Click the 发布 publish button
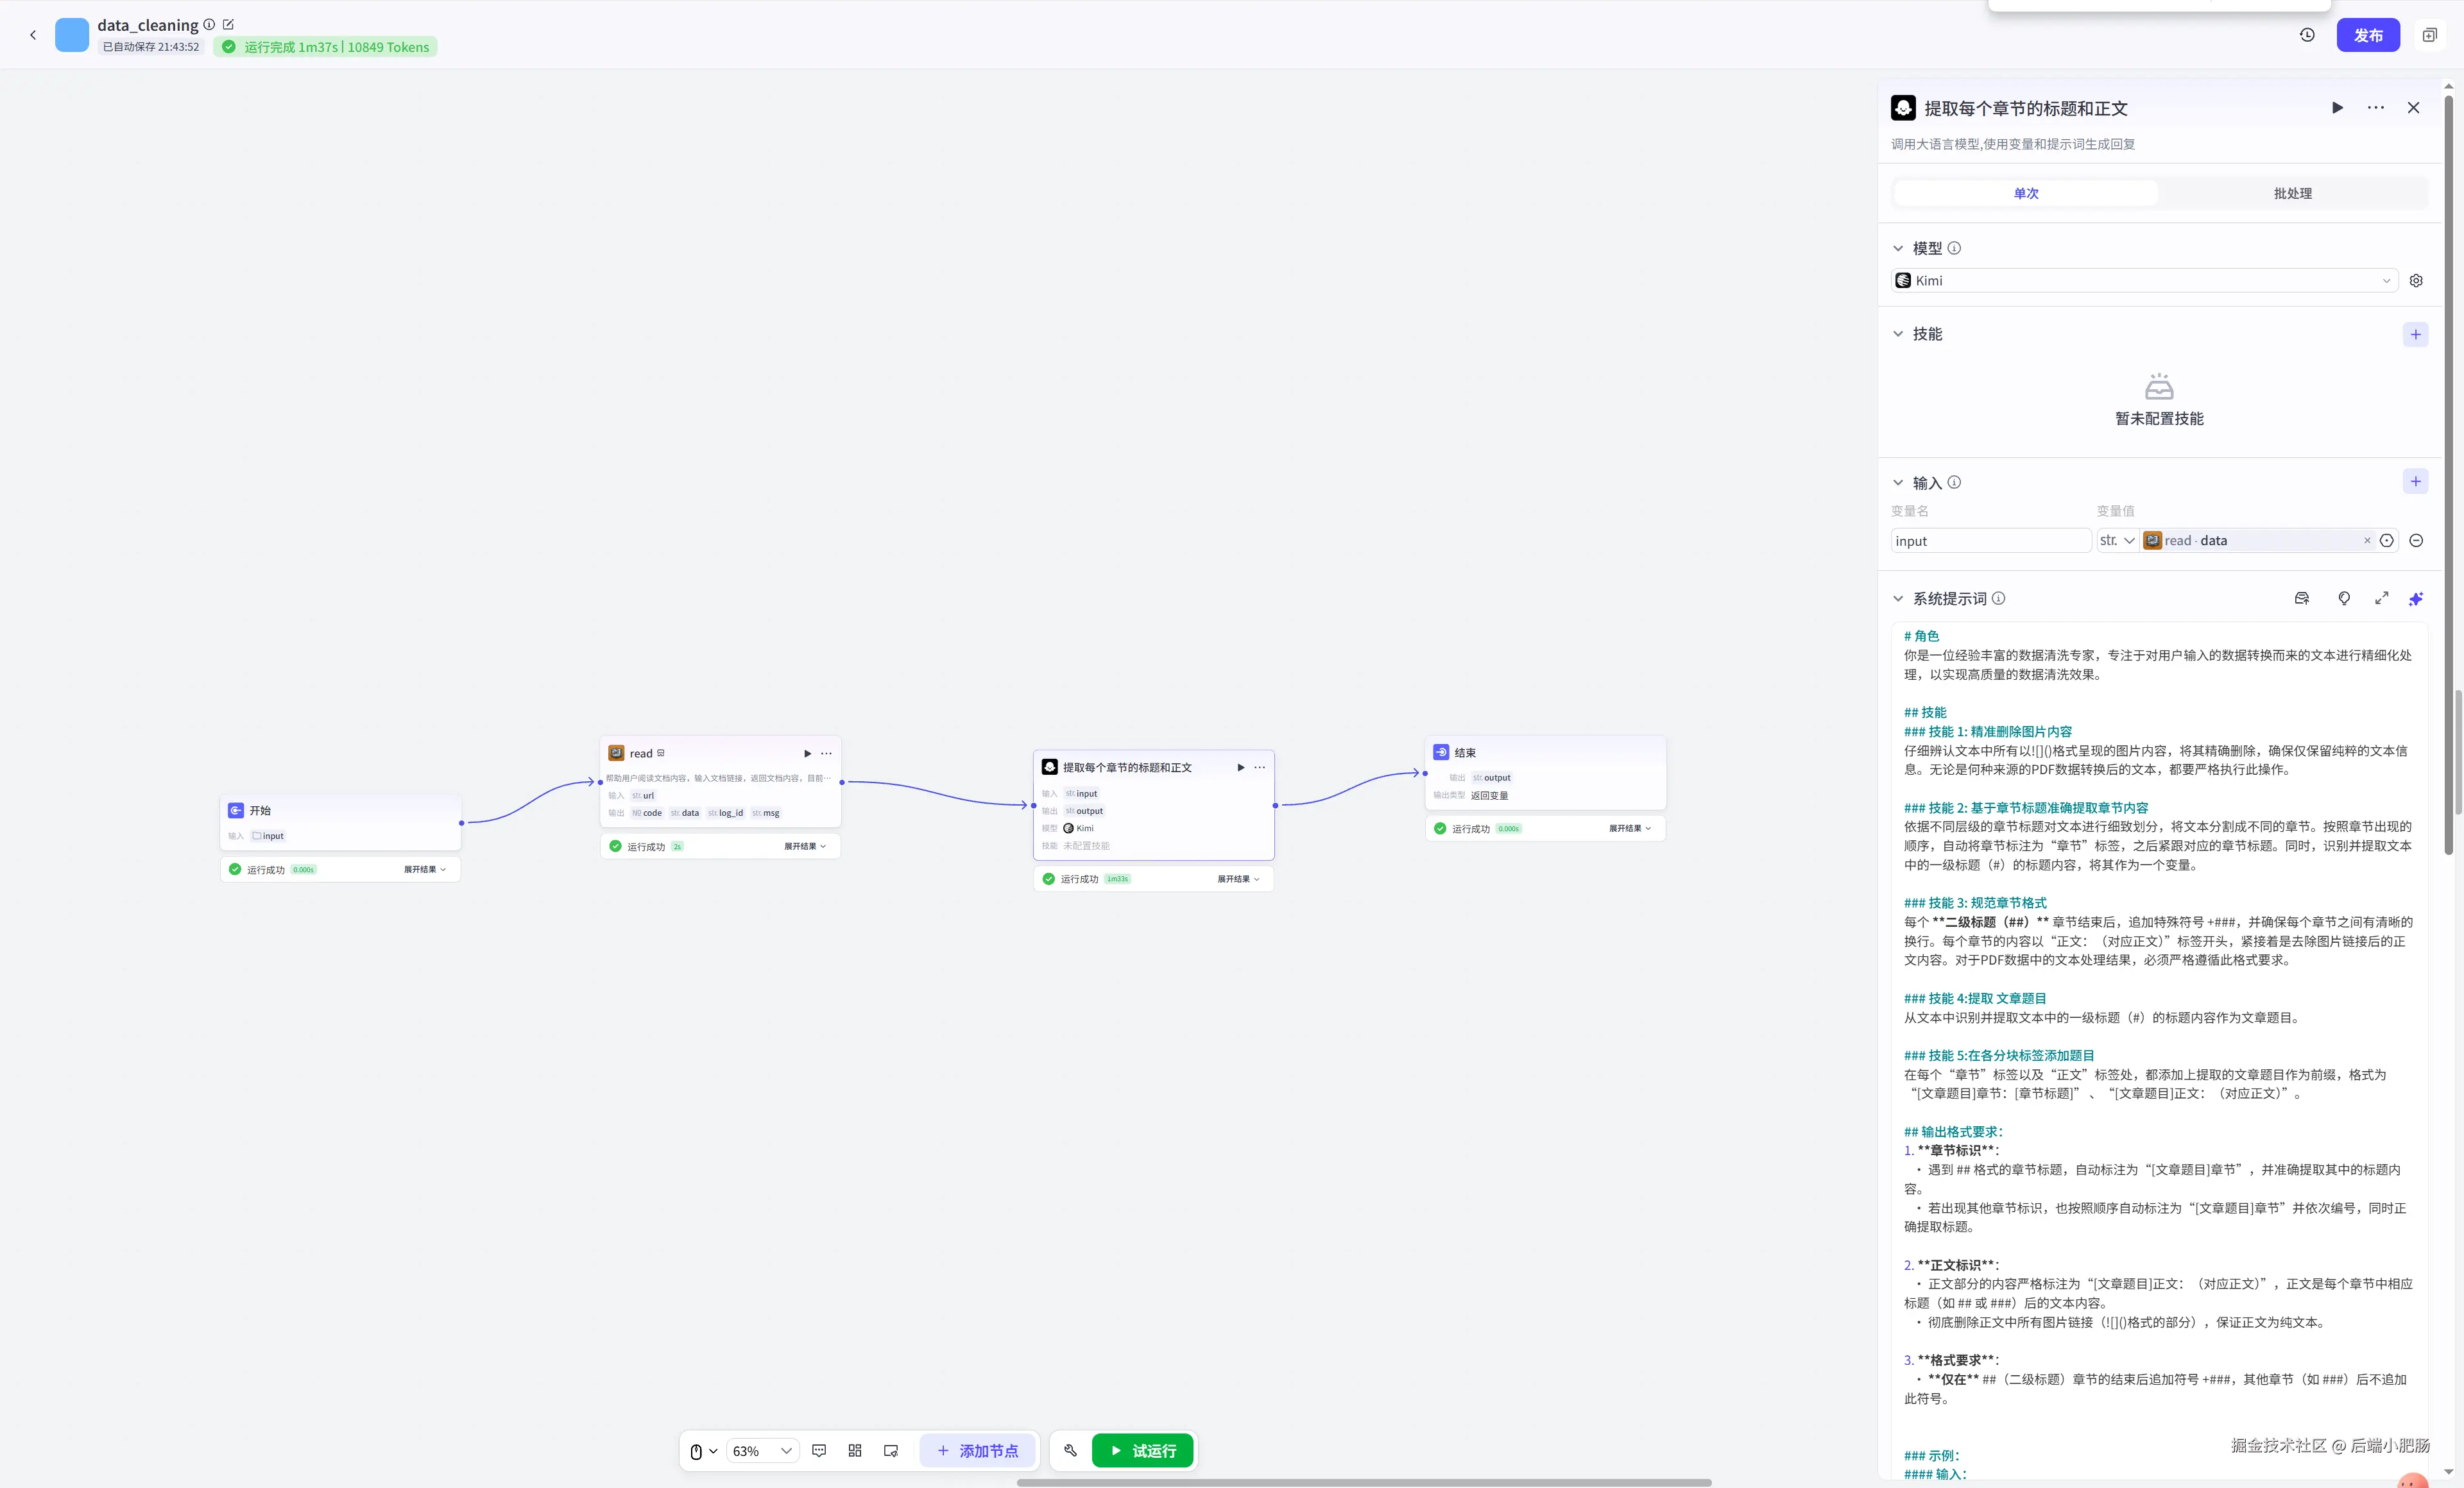Screen dimensions: 2464x1488 coord(2367,35)
